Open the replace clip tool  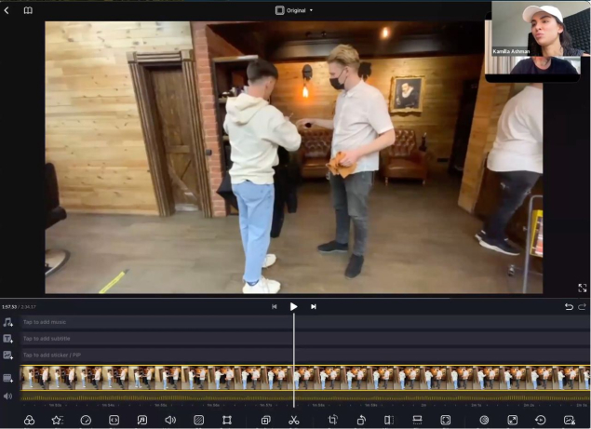(x=570, y=421)
